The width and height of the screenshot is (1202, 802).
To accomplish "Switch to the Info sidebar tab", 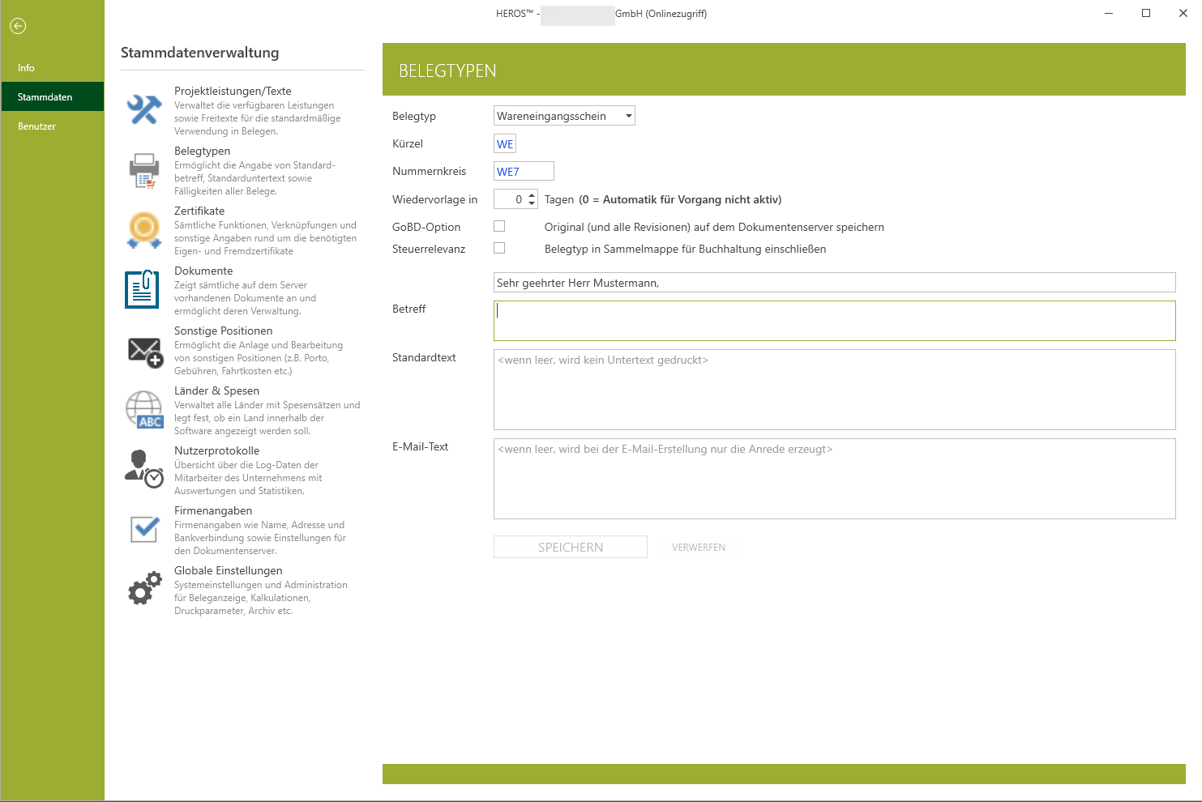I will [27, 68].
